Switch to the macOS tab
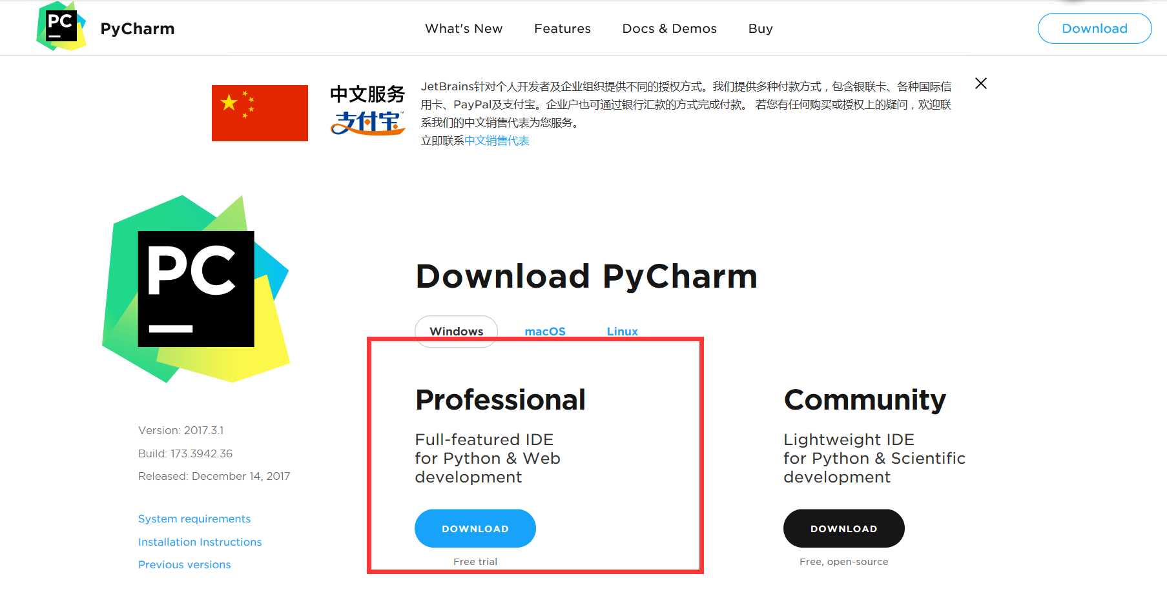 tap(545, 331)
